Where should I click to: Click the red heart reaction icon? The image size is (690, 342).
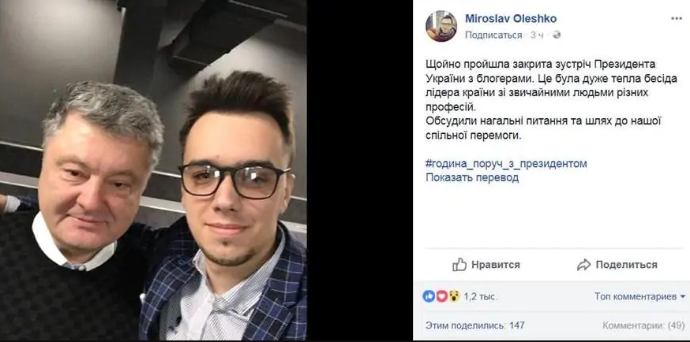click(441, 296)
